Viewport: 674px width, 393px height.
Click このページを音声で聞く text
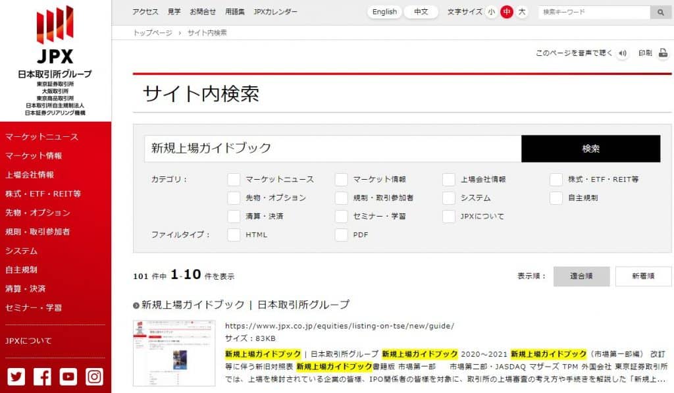(x=574, y=53)
